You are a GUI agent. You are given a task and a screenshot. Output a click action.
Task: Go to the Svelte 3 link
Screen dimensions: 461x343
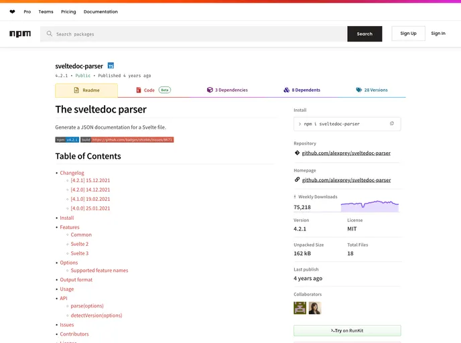click(x=79, y=253)
